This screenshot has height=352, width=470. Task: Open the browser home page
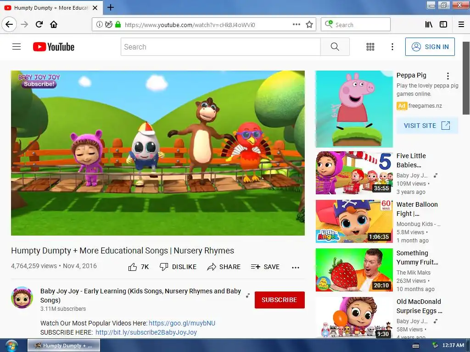[x=54, y=24]
